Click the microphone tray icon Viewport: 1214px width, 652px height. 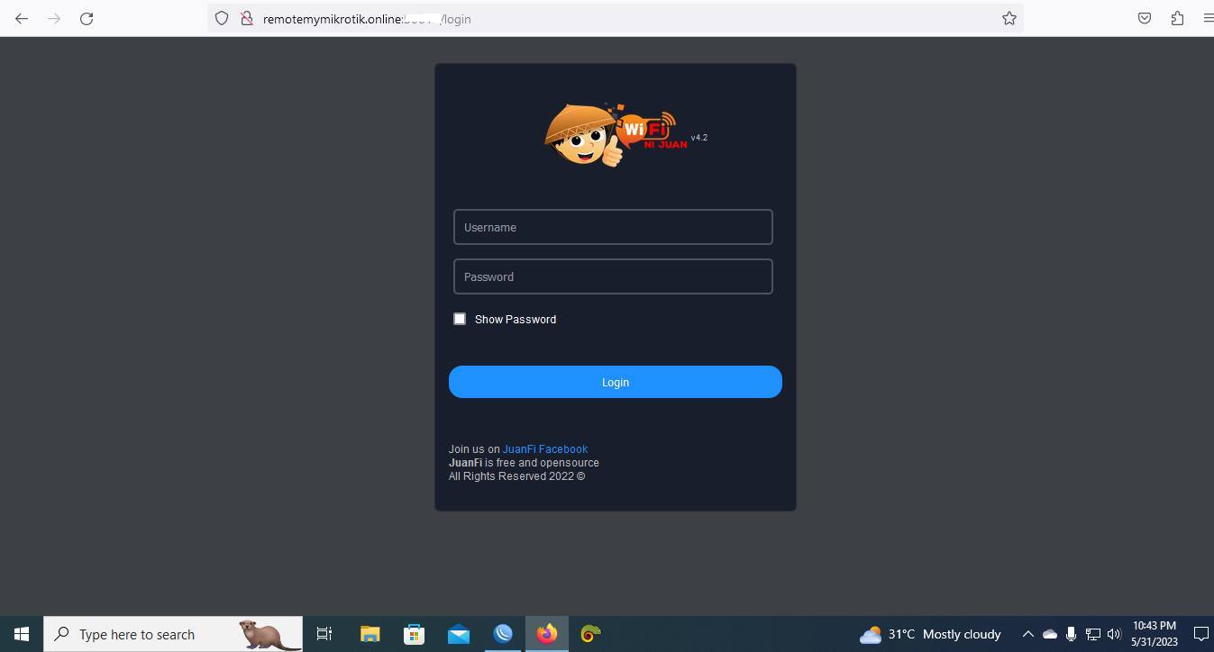pyautogui.click(x=1071, y=634)
